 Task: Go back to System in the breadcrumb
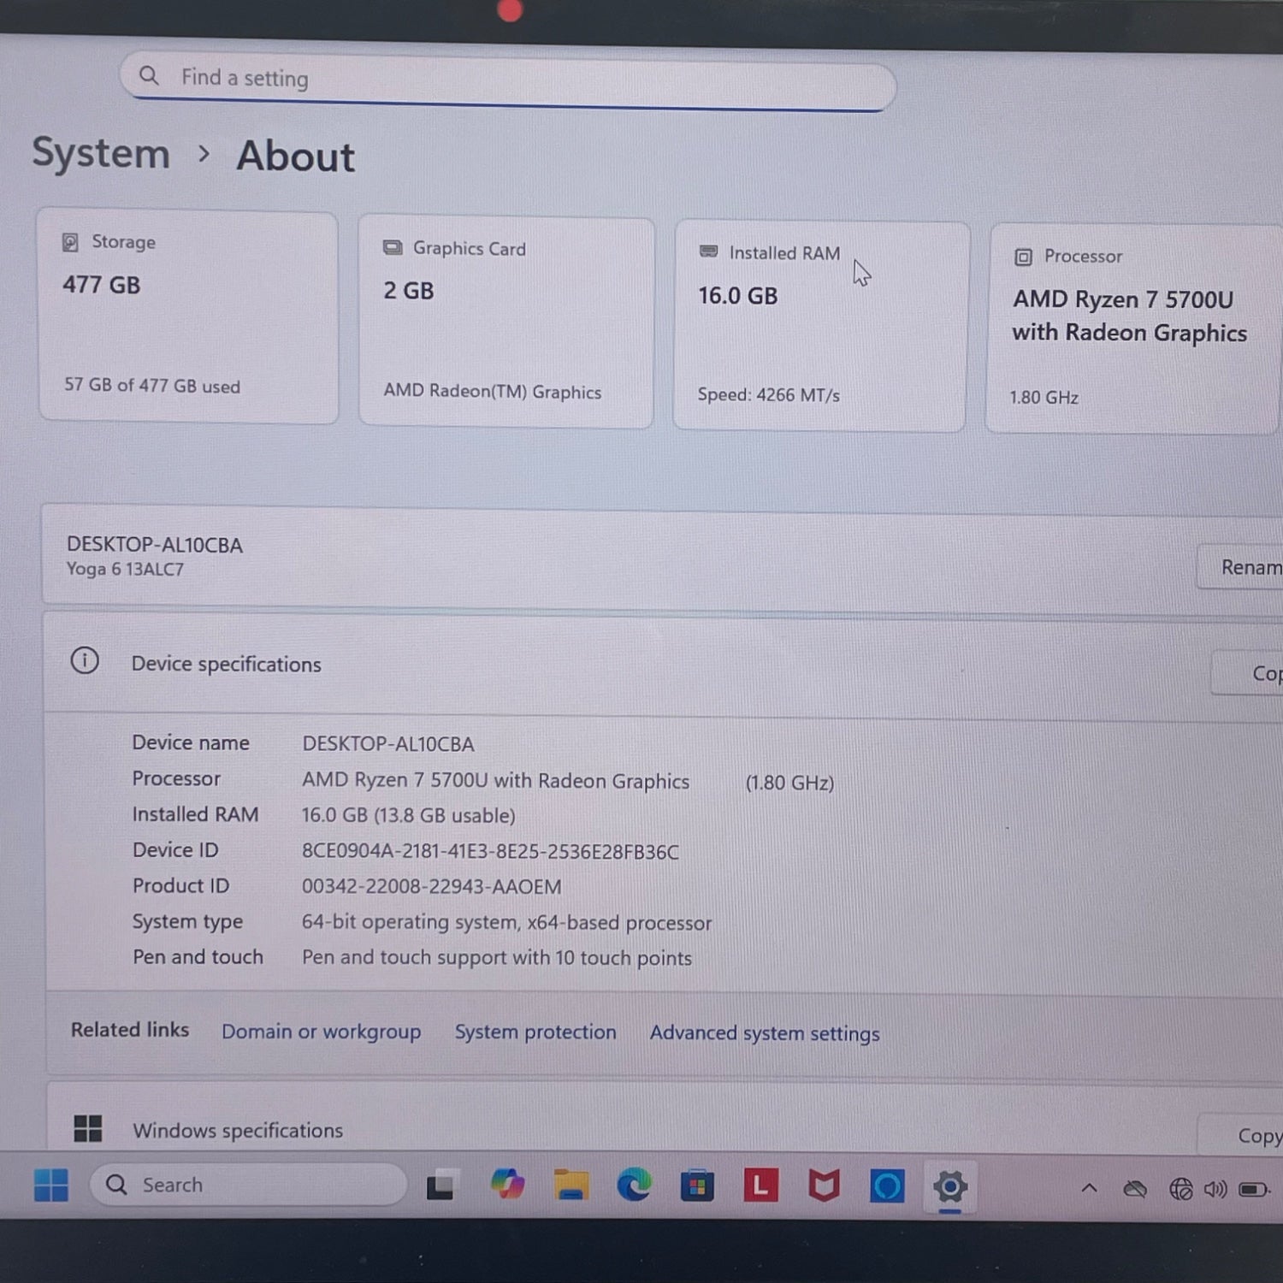click(x=101, y=154)
